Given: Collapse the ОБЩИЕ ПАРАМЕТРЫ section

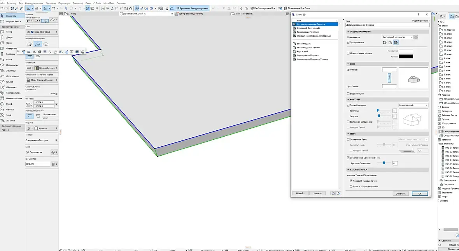Looking at the screenshot, I should click(348, 32).
